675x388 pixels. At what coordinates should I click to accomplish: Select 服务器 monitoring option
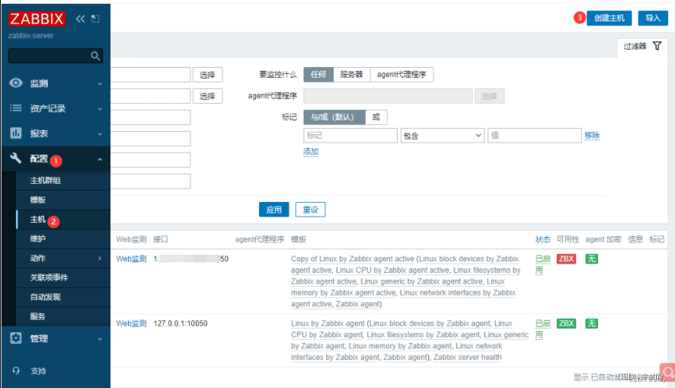(x=351, y=75)
